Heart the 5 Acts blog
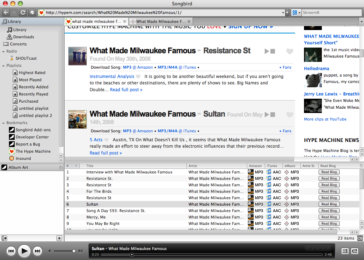364x260 pixels. 106,140
